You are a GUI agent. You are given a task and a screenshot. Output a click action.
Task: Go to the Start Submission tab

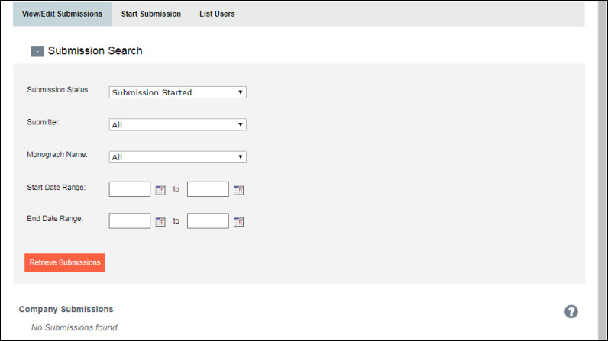150,14
